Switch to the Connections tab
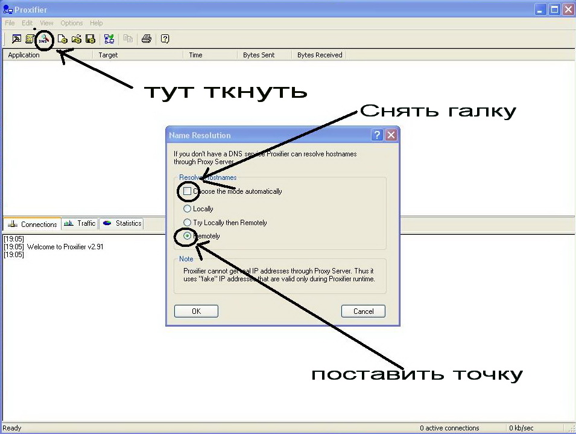The height and width of the screenshot is (434, 576). [33, 224]
